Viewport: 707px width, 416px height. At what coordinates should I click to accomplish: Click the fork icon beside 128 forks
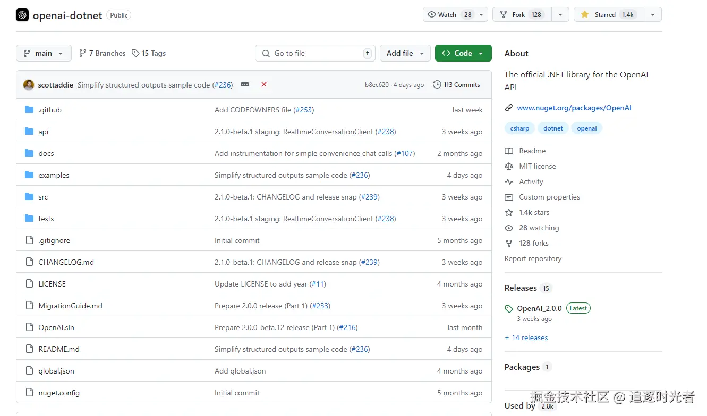coord(509,243)
